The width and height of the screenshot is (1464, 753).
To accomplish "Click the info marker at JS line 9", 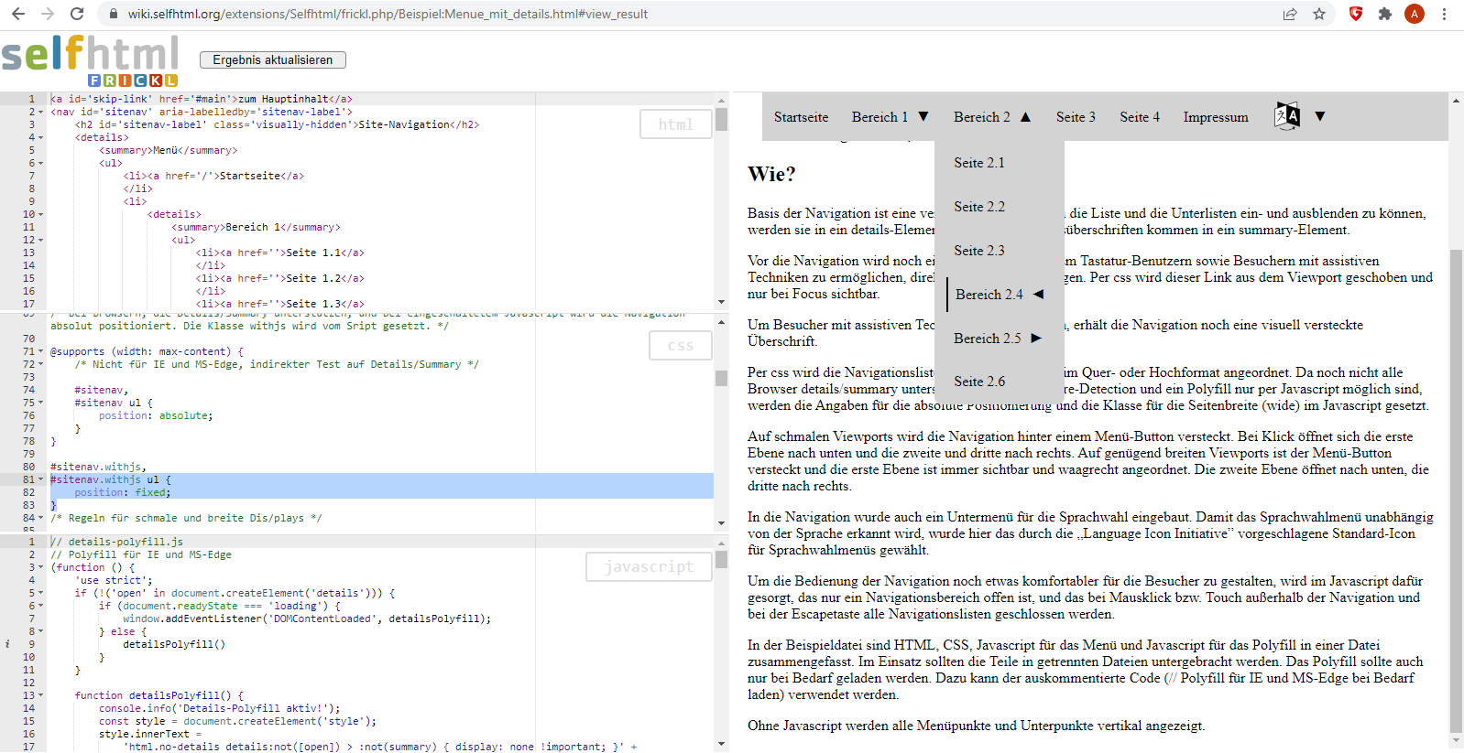I will [7, 644].
